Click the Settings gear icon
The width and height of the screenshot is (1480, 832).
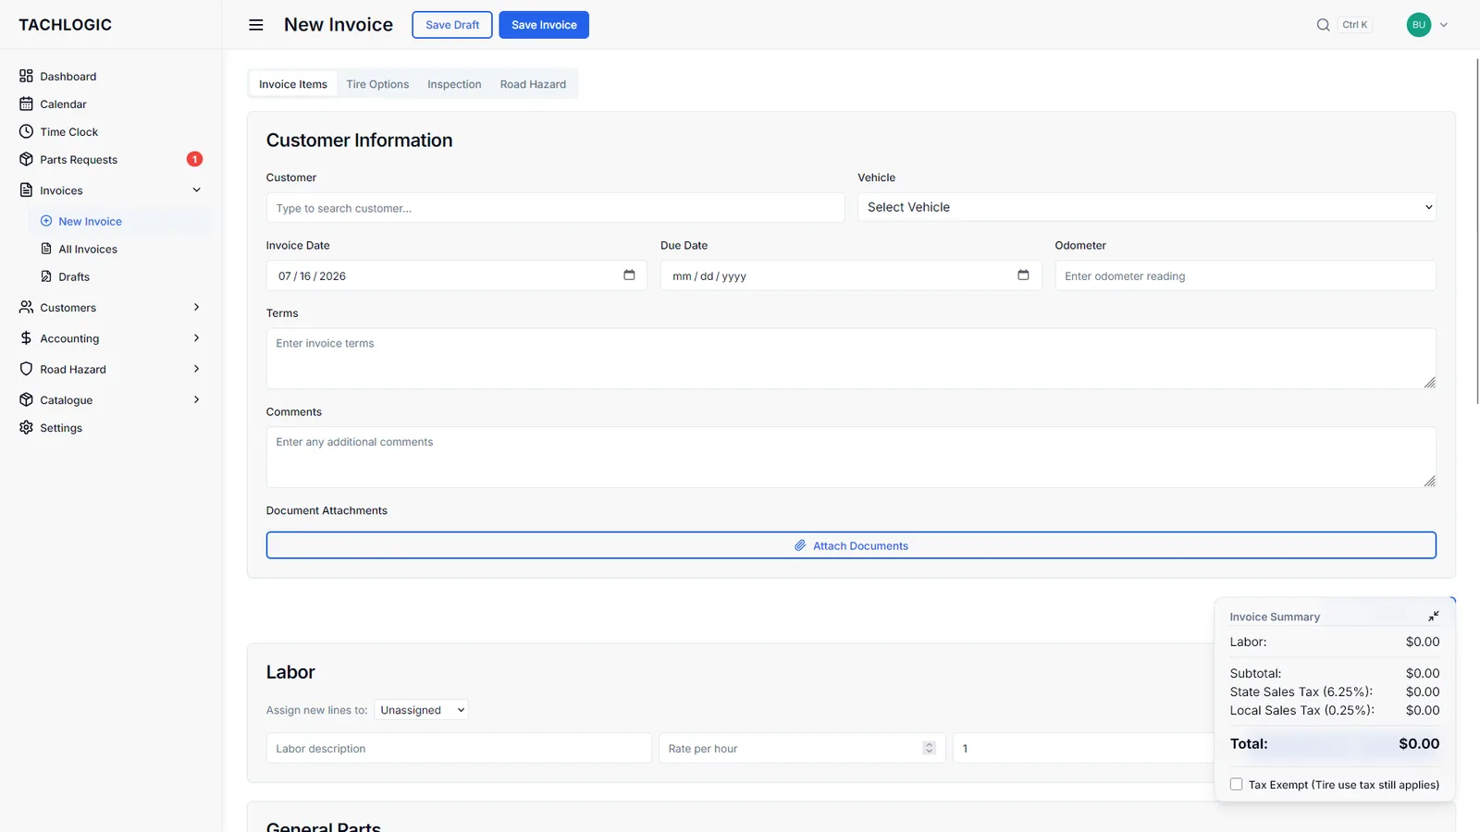[x=26, y=427]
